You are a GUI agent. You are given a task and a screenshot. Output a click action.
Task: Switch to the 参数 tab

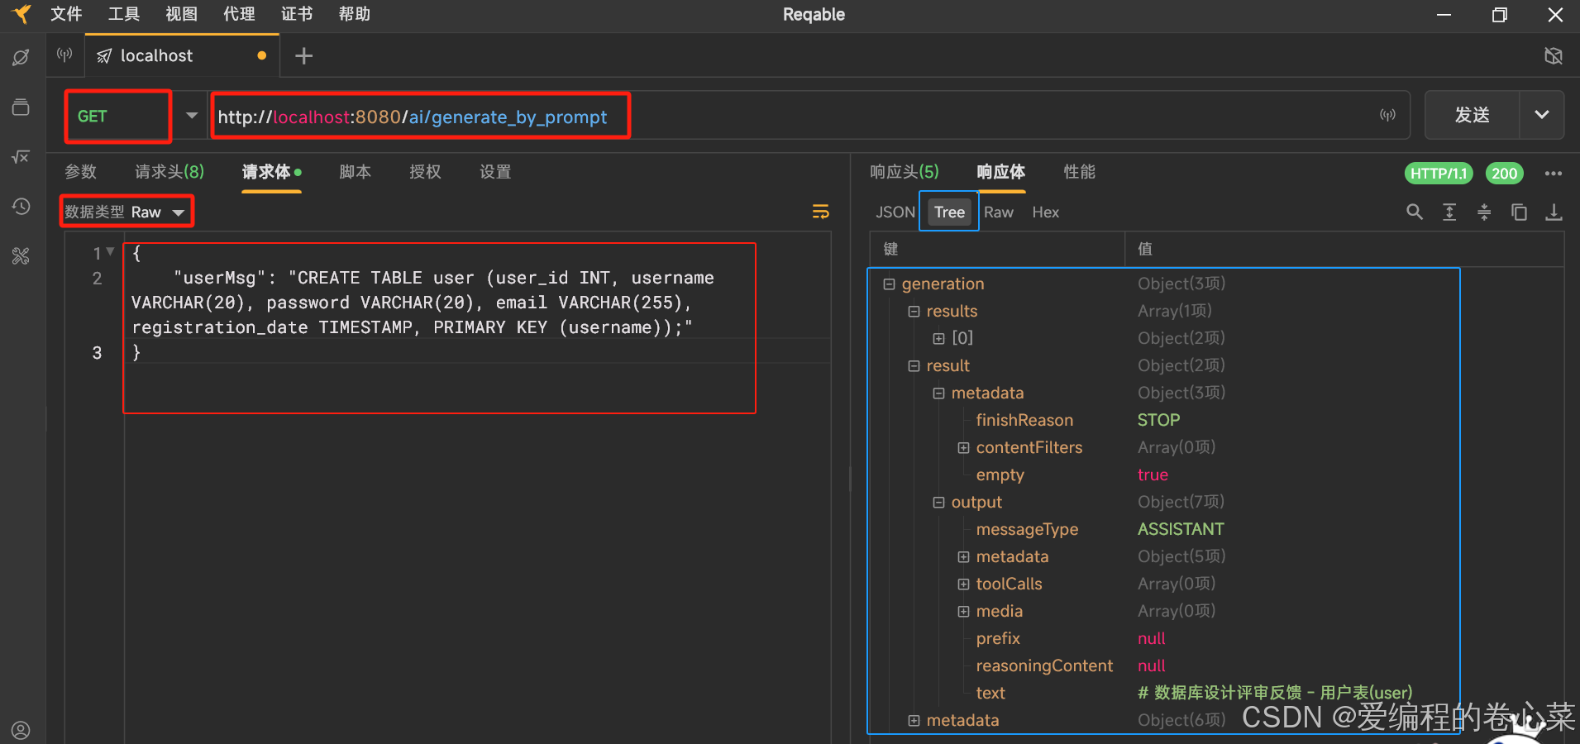tap(81, 172)
